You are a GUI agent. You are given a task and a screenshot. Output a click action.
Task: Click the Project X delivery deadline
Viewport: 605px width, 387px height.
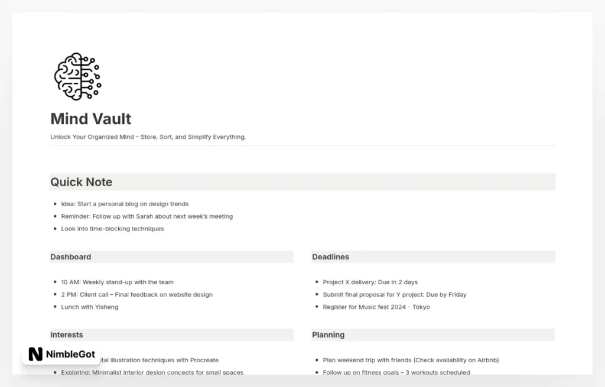[x=370, y=282]
